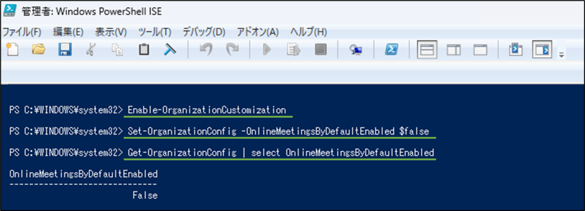
Task: Show script pane maximized icon
Action: coord(480,50)
